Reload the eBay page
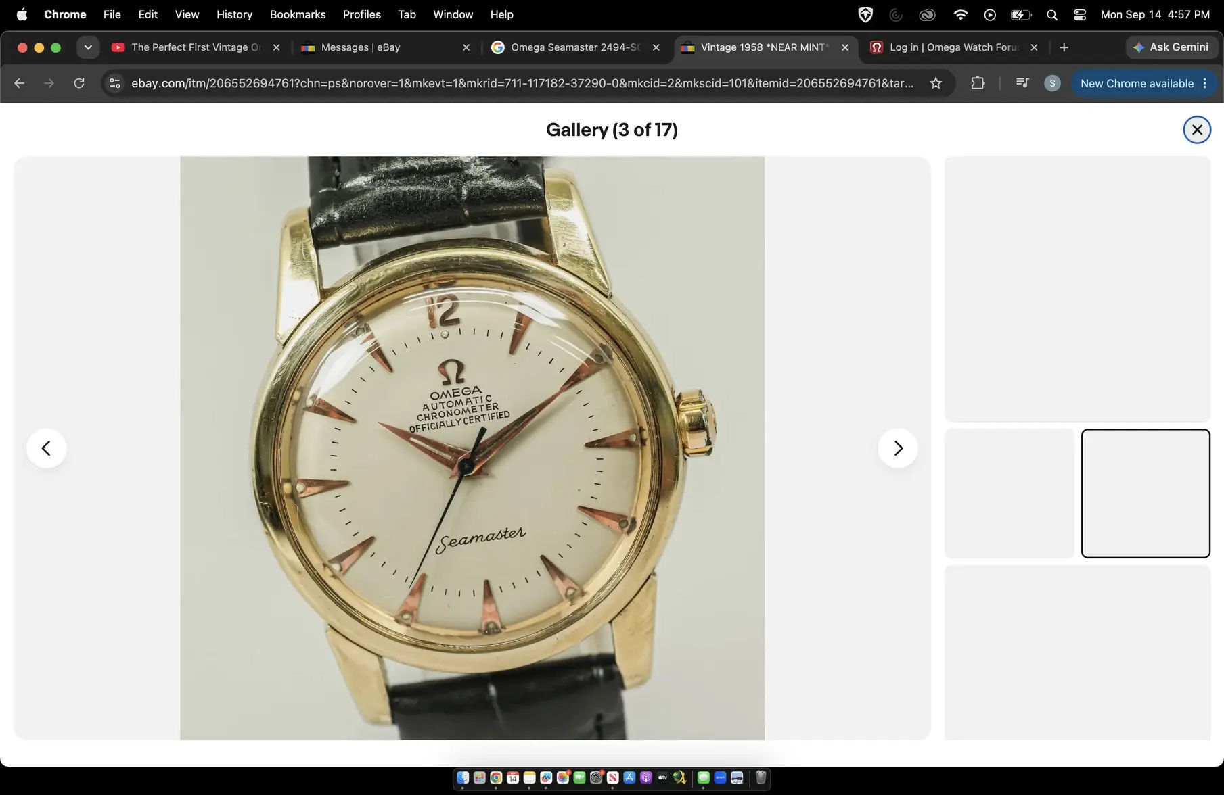The width and height of the screenshot is (1224, 795). point(79,83)
